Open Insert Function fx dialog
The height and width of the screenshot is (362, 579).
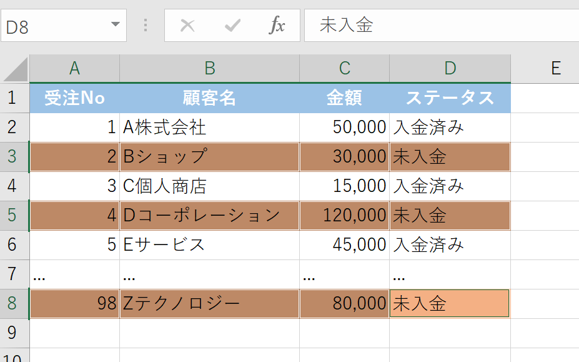click(x=277, y=26)
